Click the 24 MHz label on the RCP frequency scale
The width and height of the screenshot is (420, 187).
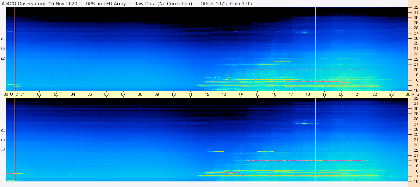tap(416, 49)
